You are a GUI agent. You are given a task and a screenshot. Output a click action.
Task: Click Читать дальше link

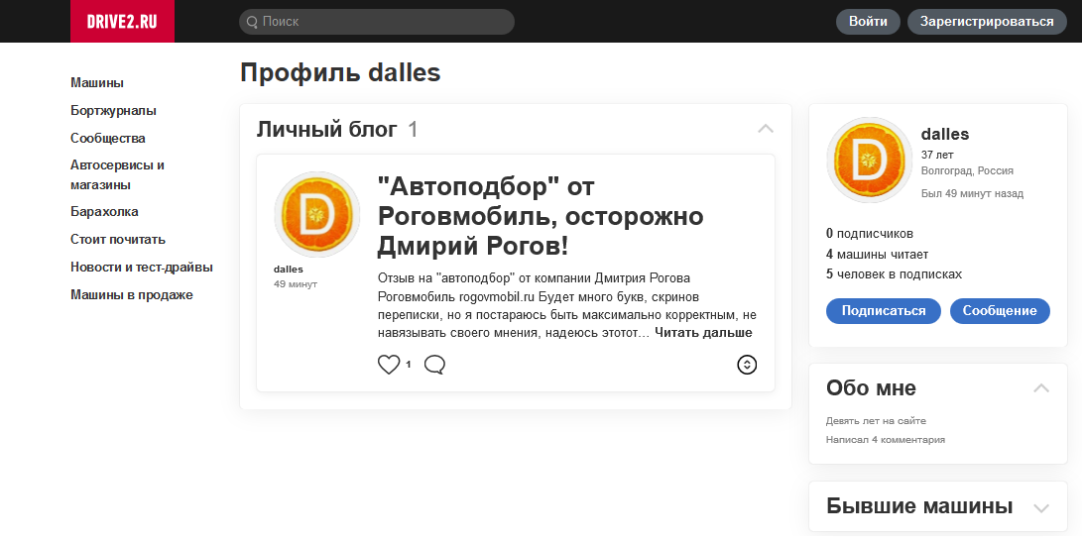point(703,333)
